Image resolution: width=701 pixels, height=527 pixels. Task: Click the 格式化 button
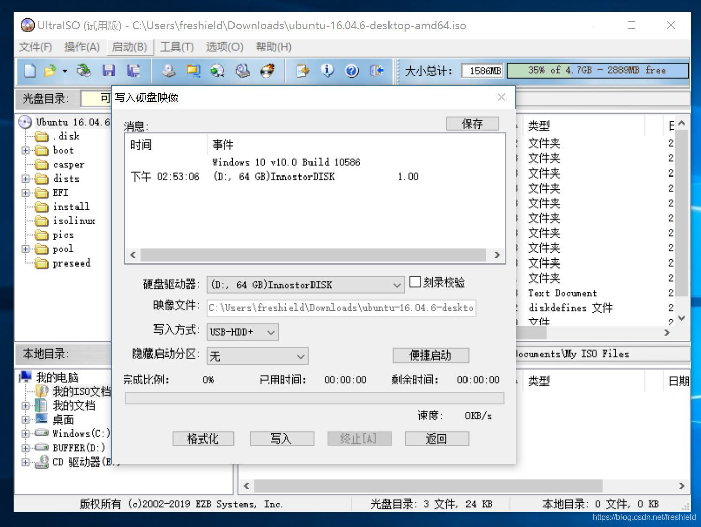203,439
